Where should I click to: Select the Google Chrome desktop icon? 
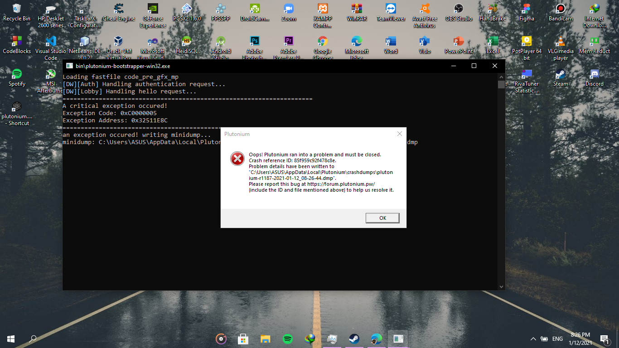tap(323, 48)
